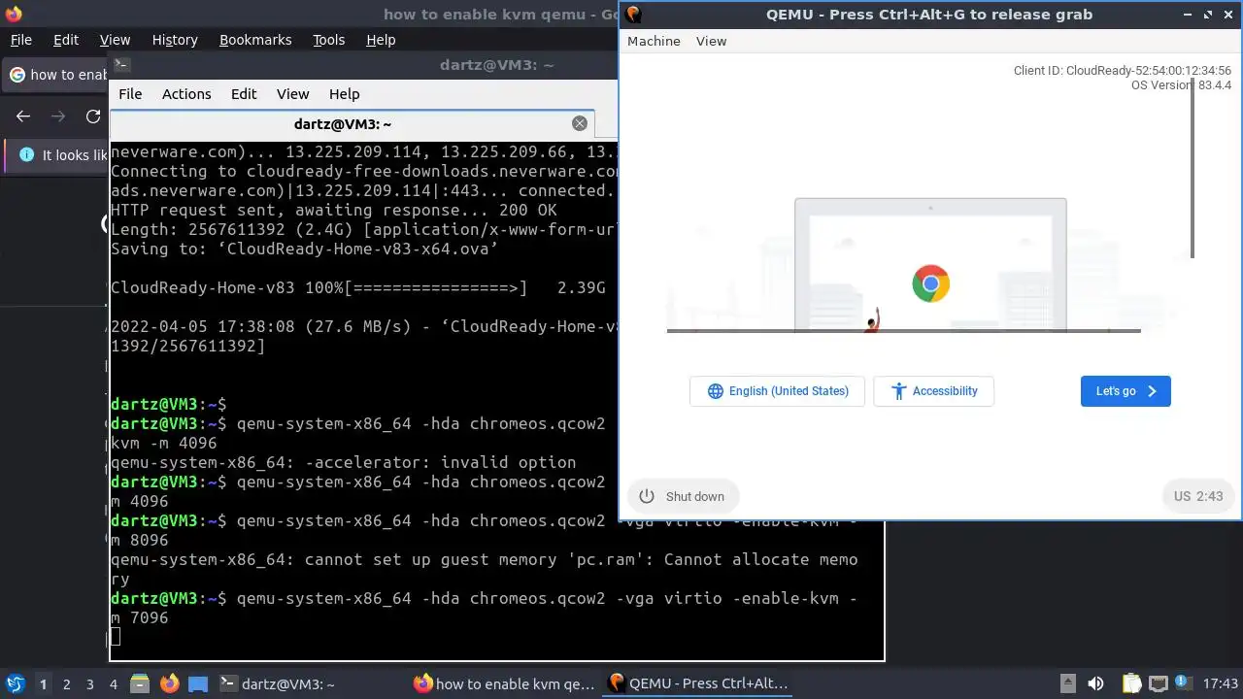Select the dartz@VM3 terminal tab
Viewport: 1243px width, 699px height.
343,124
